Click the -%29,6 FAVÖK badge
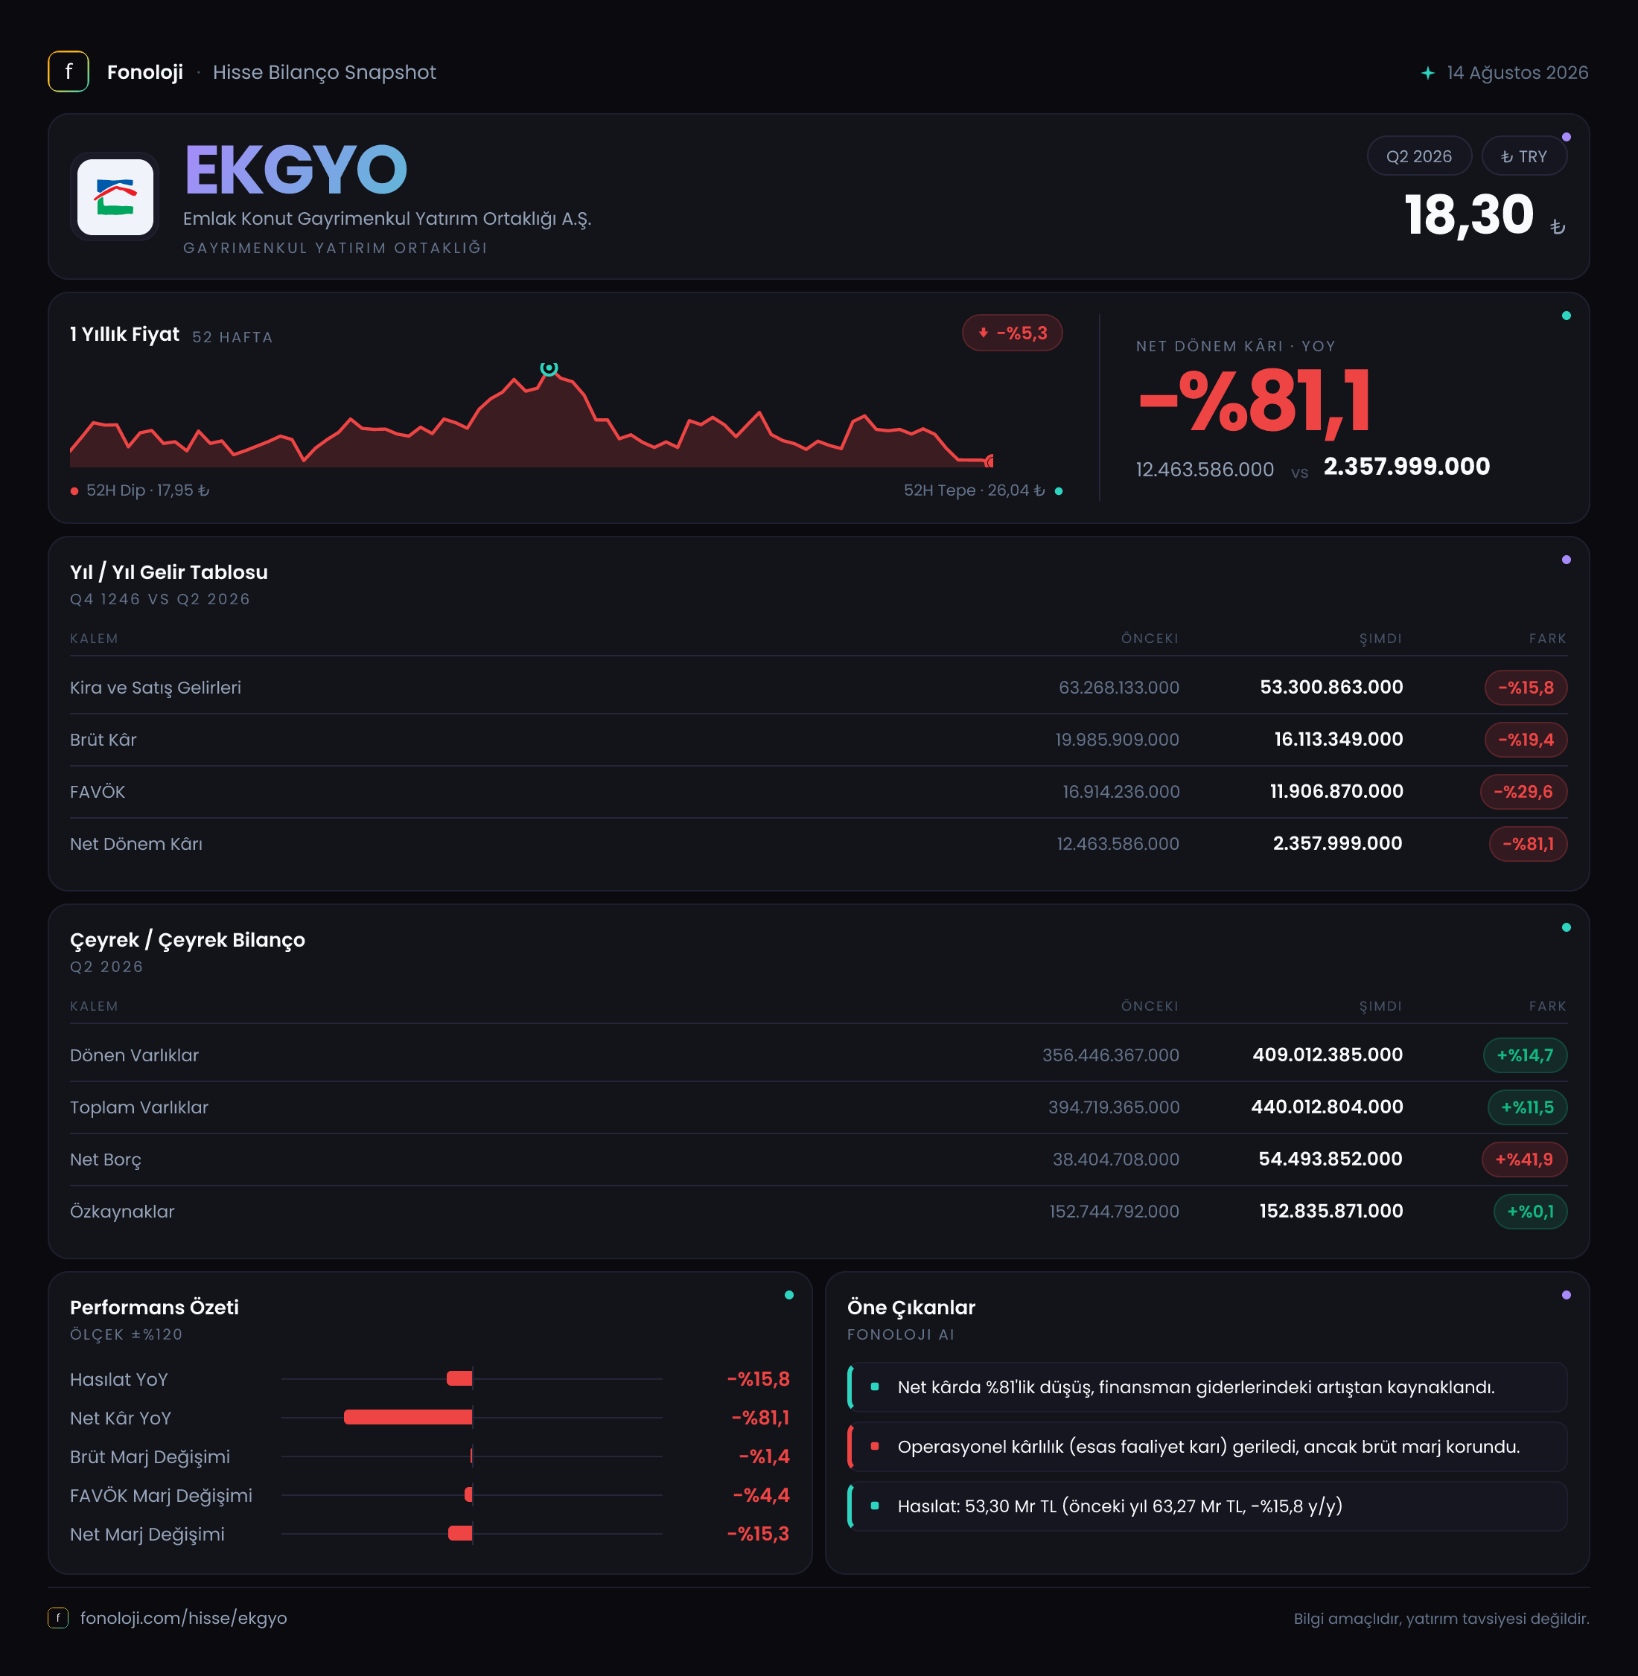This screenshot has width=1638, height=1676. pos(1523,791)
